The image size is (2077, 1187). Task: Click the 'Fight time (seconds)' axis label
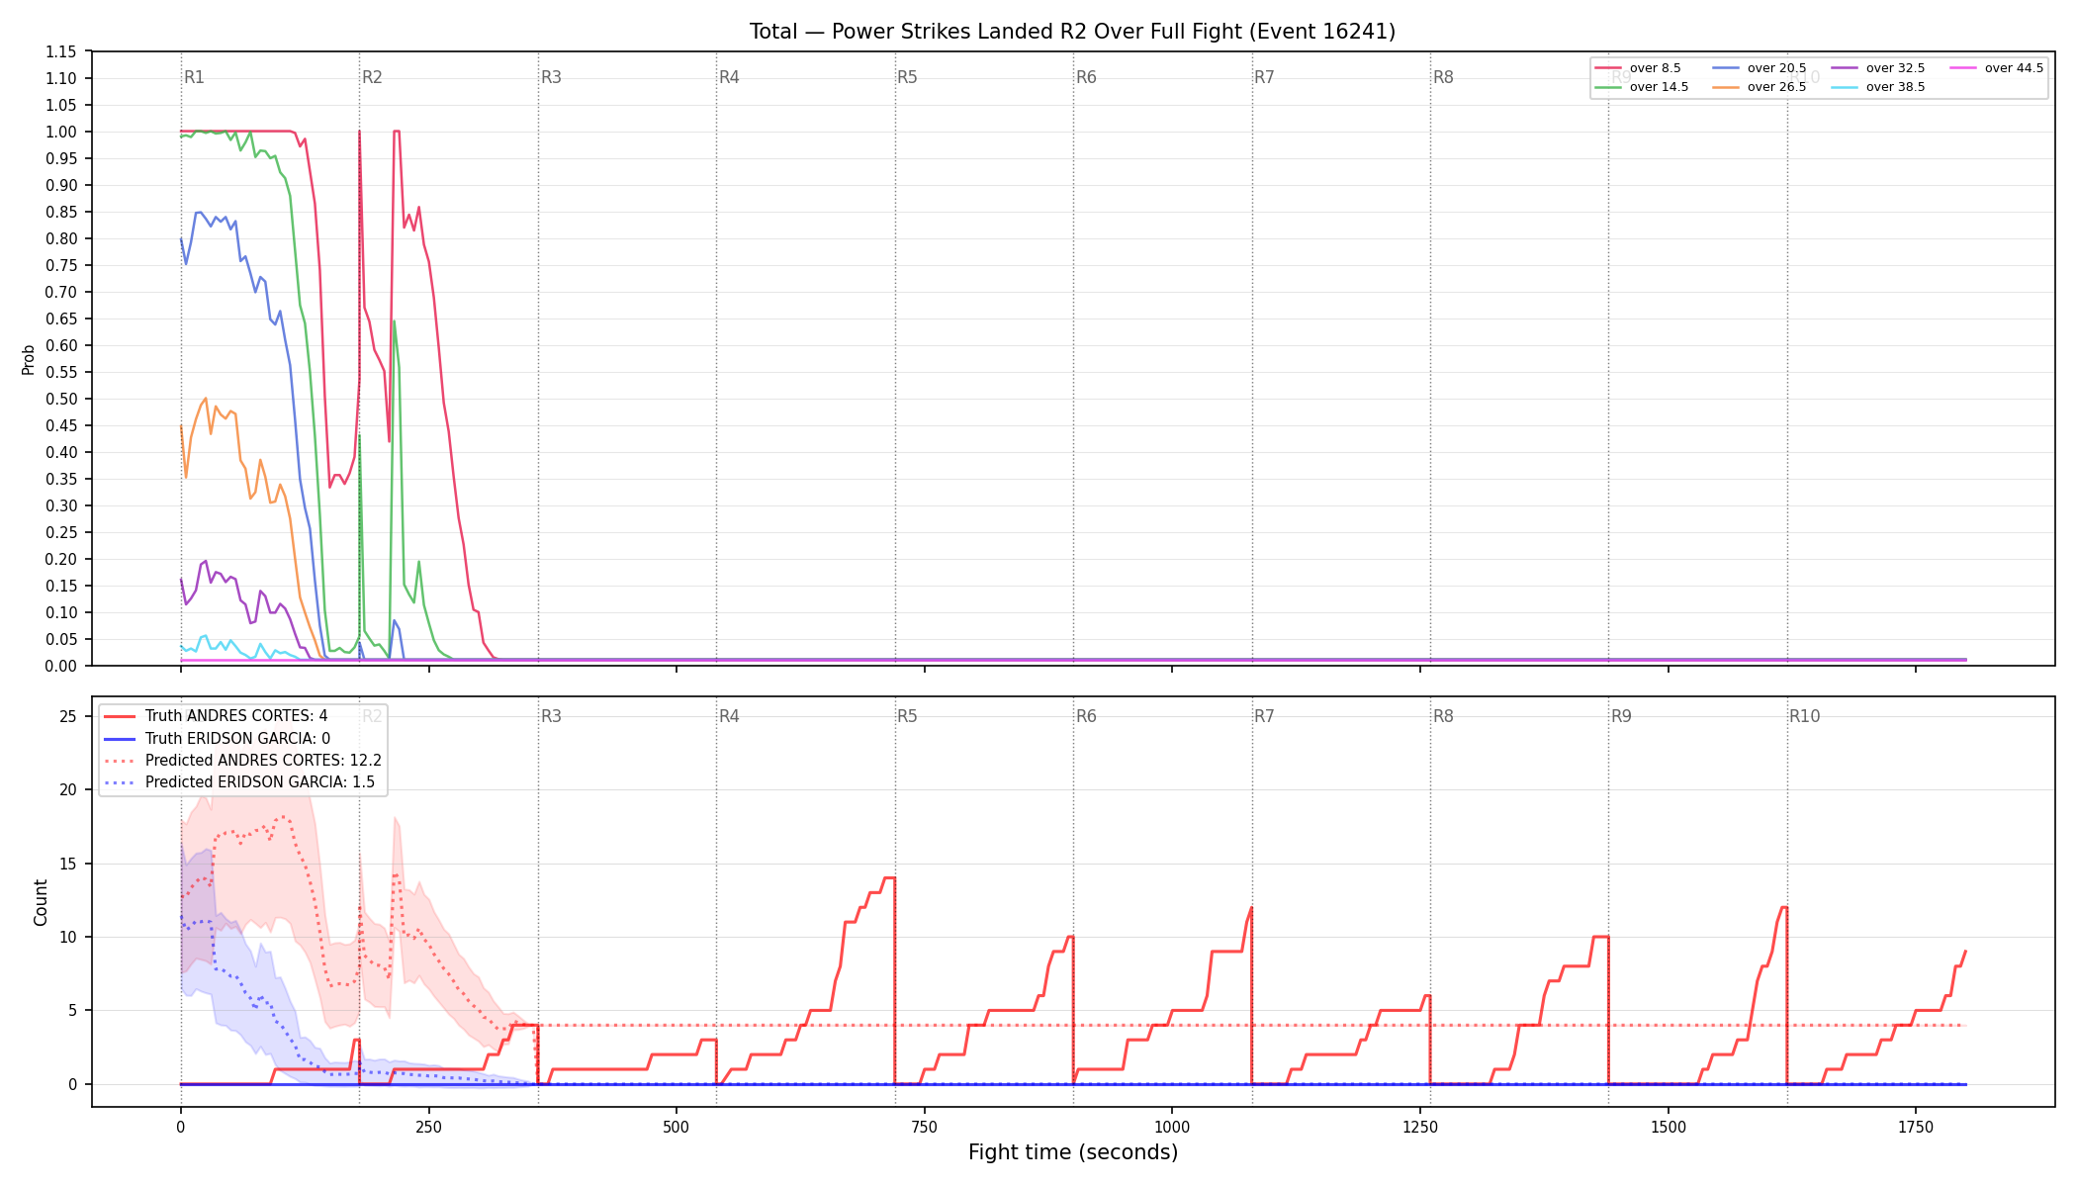(x=1073, y=1152)
